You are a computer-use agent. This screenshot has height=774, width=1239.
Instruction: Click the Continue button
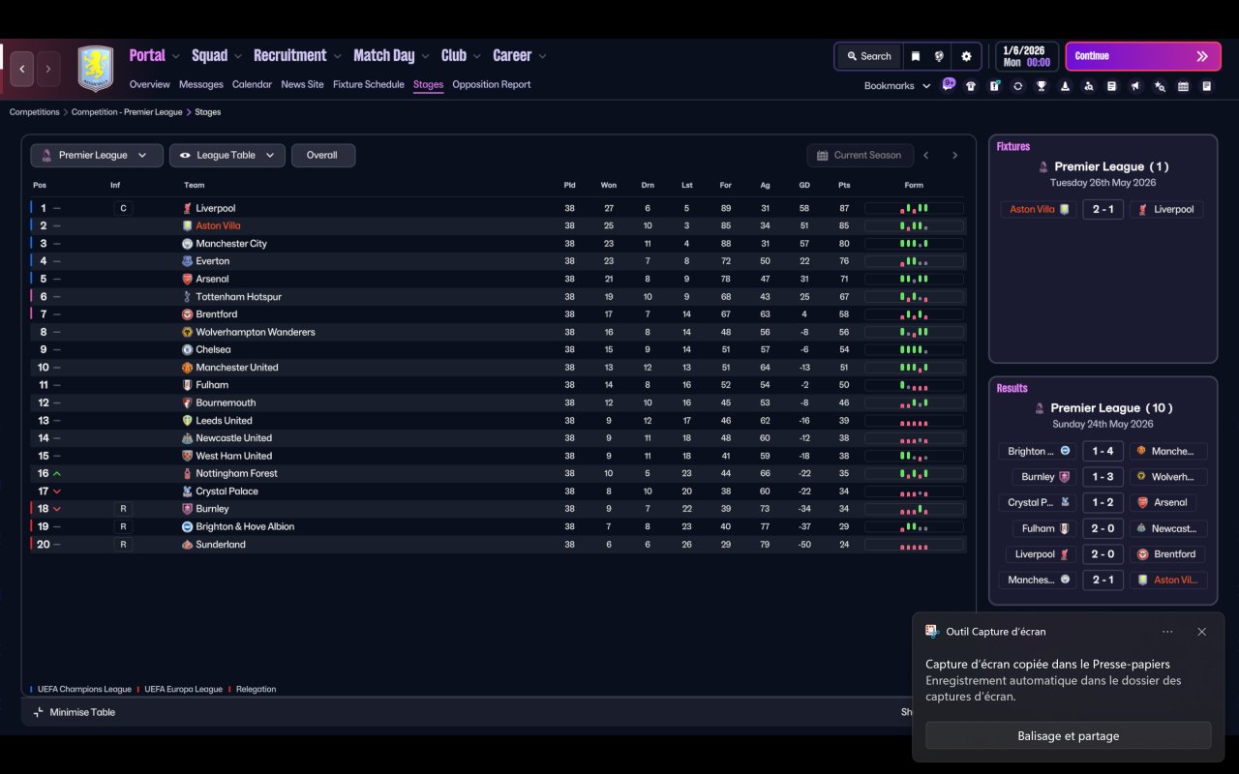(x=1143, y=56)
